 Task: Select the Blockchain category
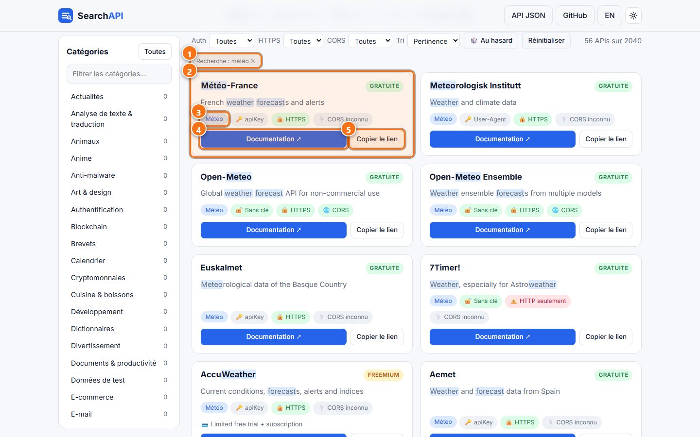pos(119,227)
